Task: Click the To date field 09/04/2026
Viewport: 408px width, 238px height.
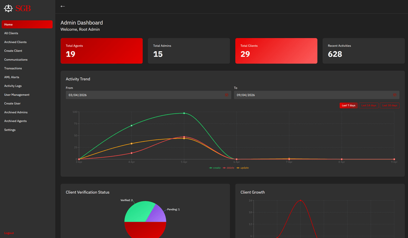Action: pos(317,95)
